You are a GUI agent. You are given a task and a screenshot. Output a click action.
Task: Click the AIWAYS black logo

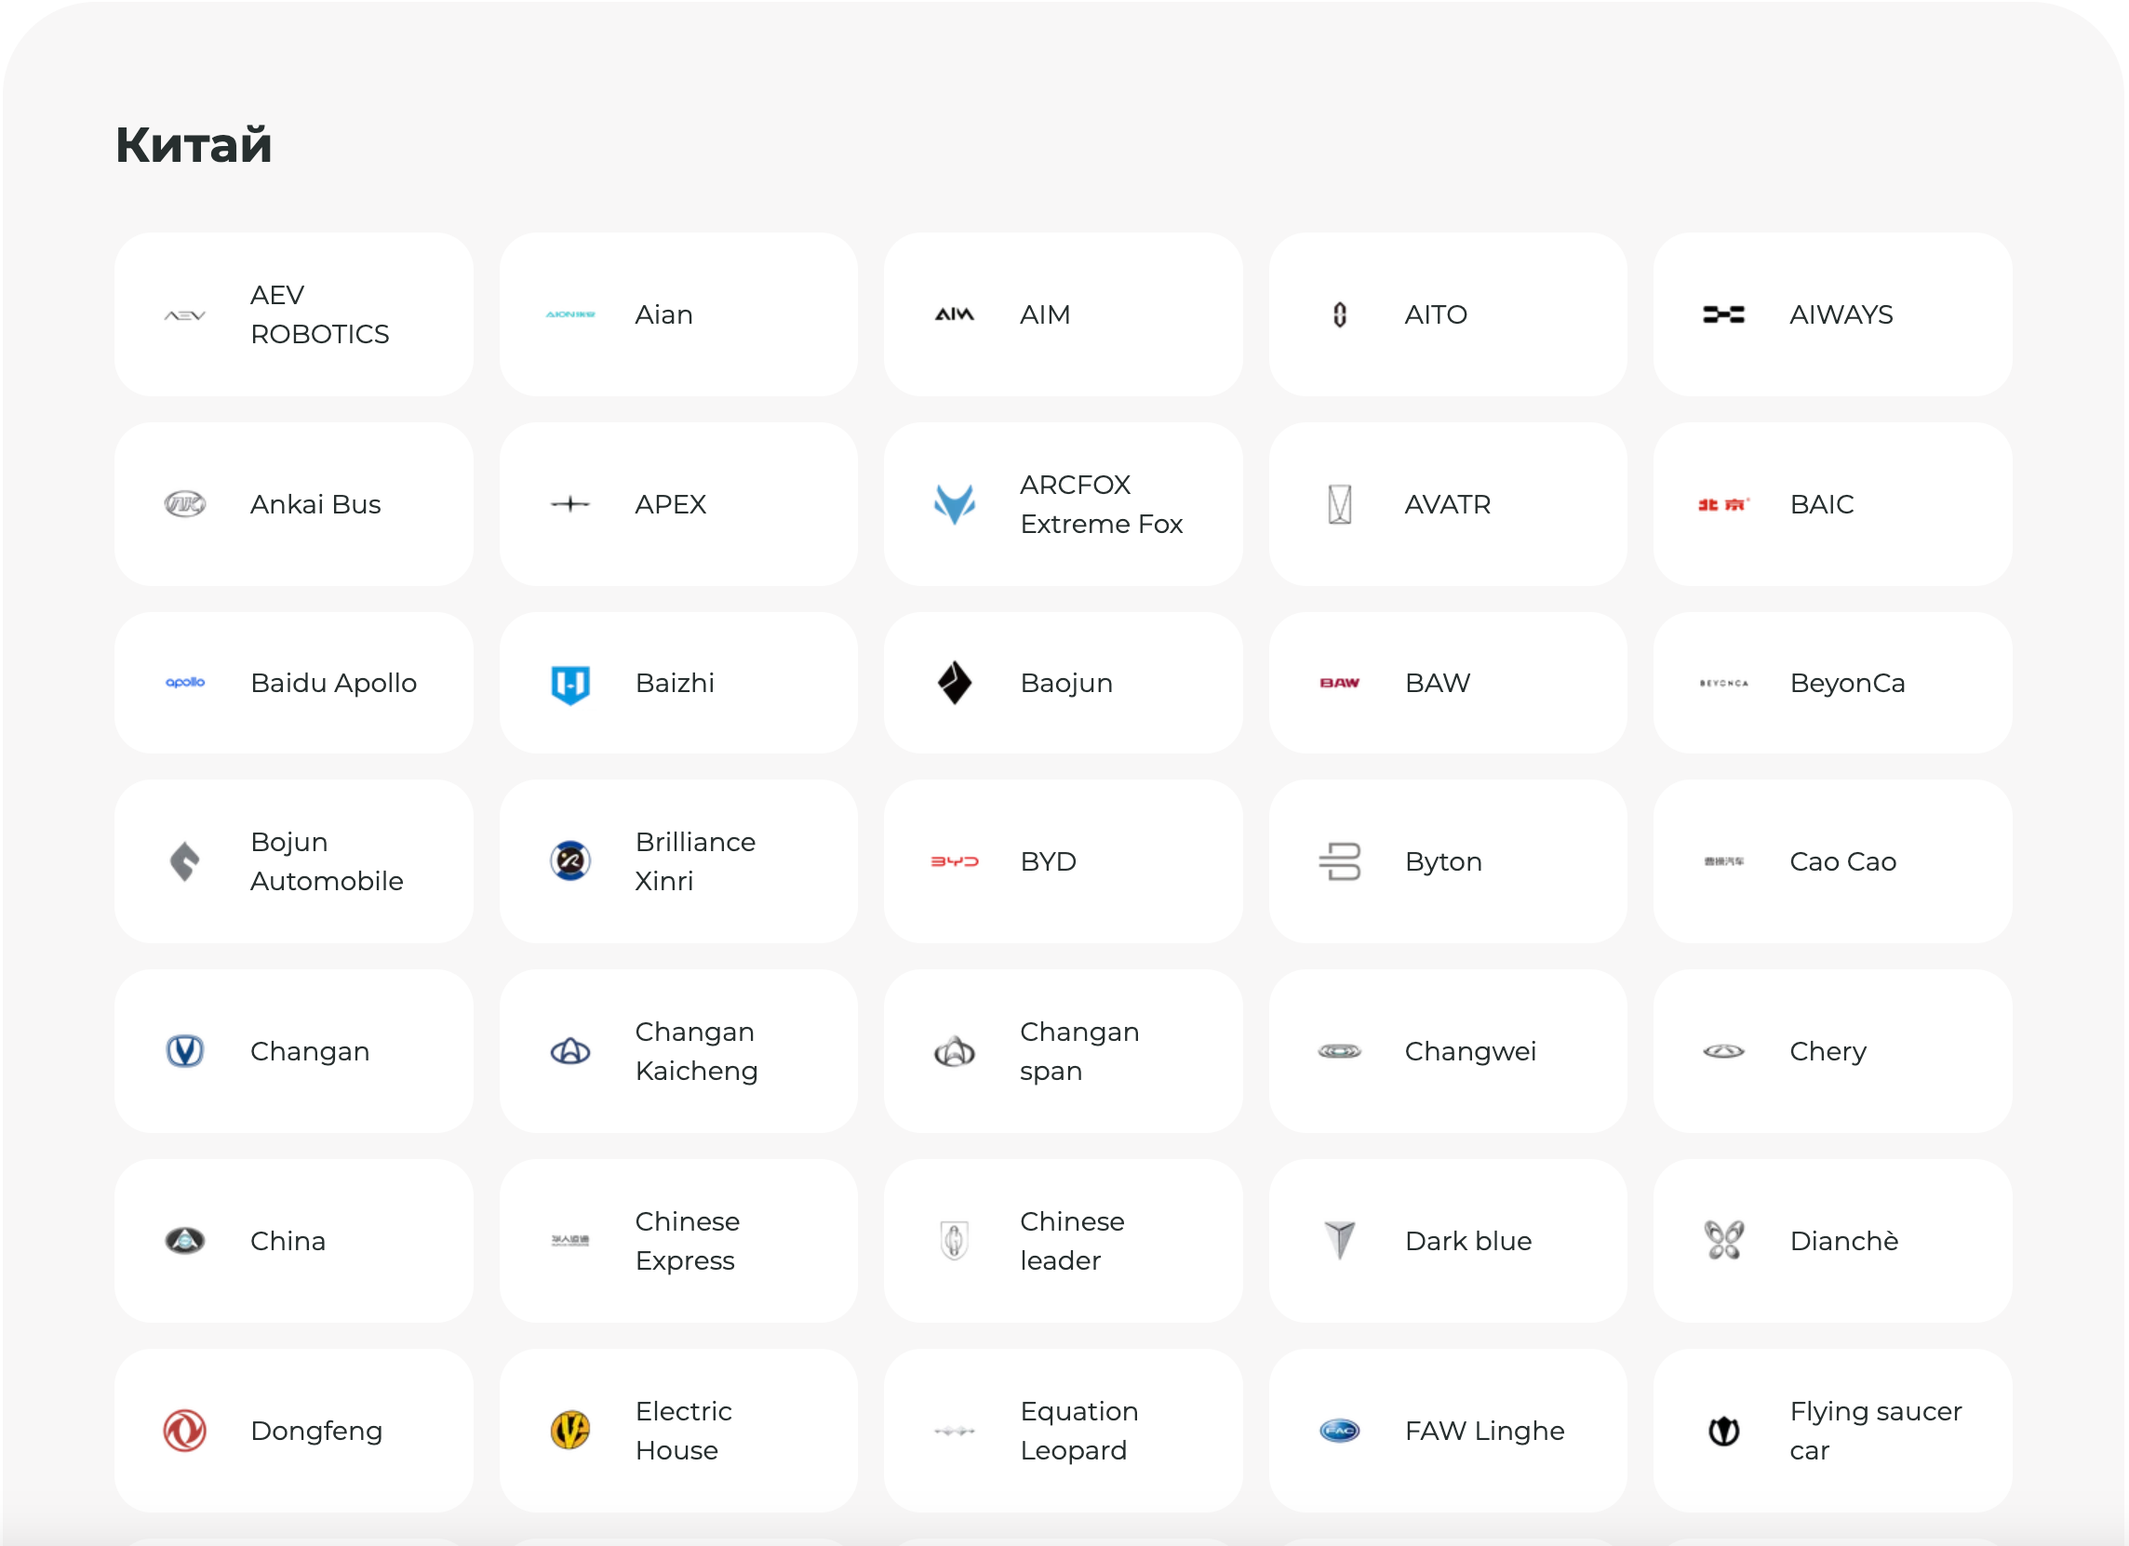click(1723, 314)
